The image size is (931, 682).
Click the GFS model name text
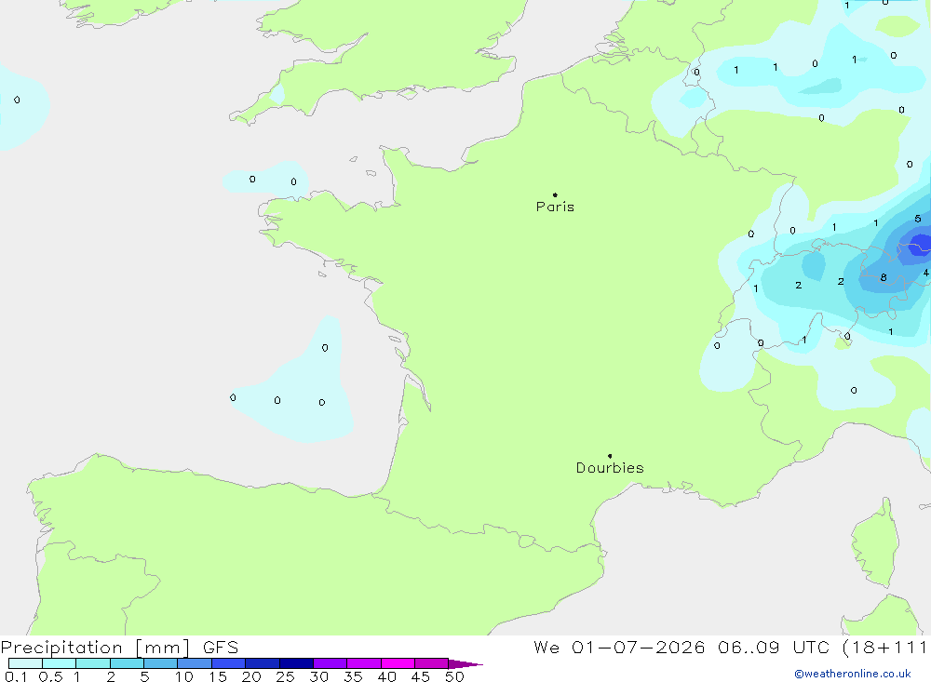[221, 648]
